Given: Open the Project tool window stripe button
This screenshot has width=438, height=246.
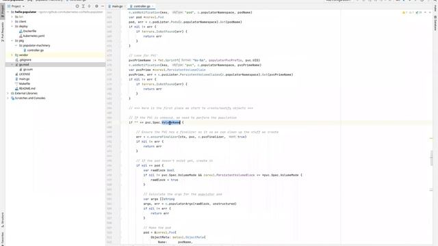Looking at the screenshot, I should [3, 11].
